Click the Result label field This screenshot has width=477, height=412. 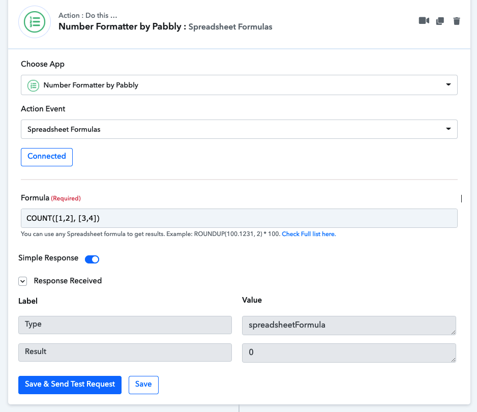(x=125, y=352)
